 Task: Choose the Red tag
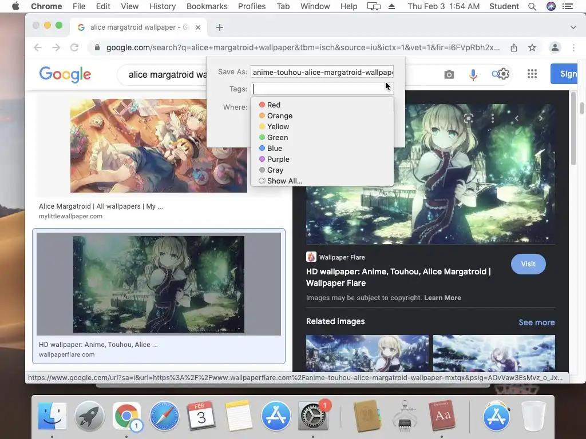coord(322,105)
